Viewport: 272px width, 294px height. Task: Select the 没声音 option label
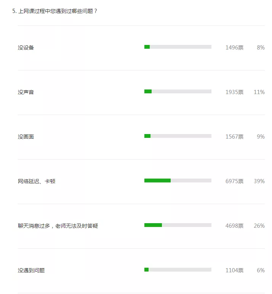pos(26,92)
